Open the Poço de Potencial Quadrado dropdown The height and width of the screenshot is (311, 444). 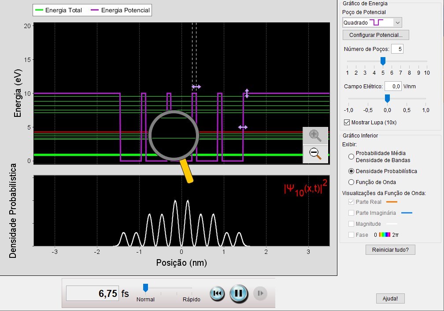(x=372, y=22)
